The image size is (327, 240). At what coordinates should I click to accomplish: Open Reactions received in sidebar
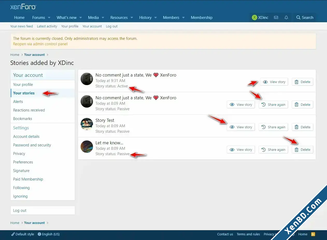click(43, 110)
